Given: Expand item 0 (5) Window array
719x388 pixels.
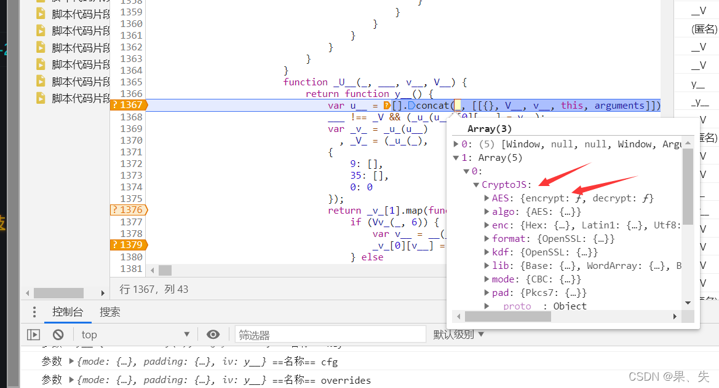Looking at the screenshot, I should point(456,144).
